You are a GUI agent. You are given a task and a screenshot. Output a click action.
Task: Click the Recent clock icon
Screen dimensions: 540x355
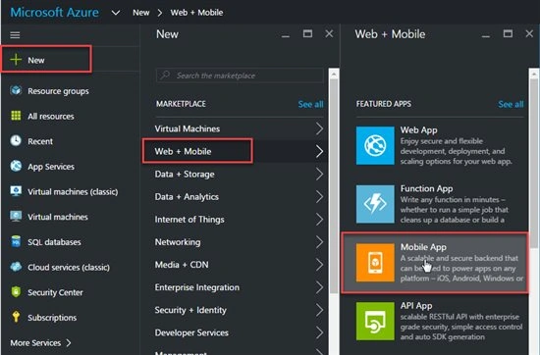coord(16,140)
